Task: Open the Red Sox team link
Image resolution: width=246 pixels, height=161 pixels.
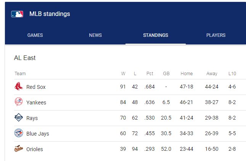Action: tap(36, 87)
